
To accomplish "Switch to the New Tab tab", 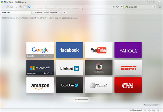I will pyautogui.click(x=16, y=12).
